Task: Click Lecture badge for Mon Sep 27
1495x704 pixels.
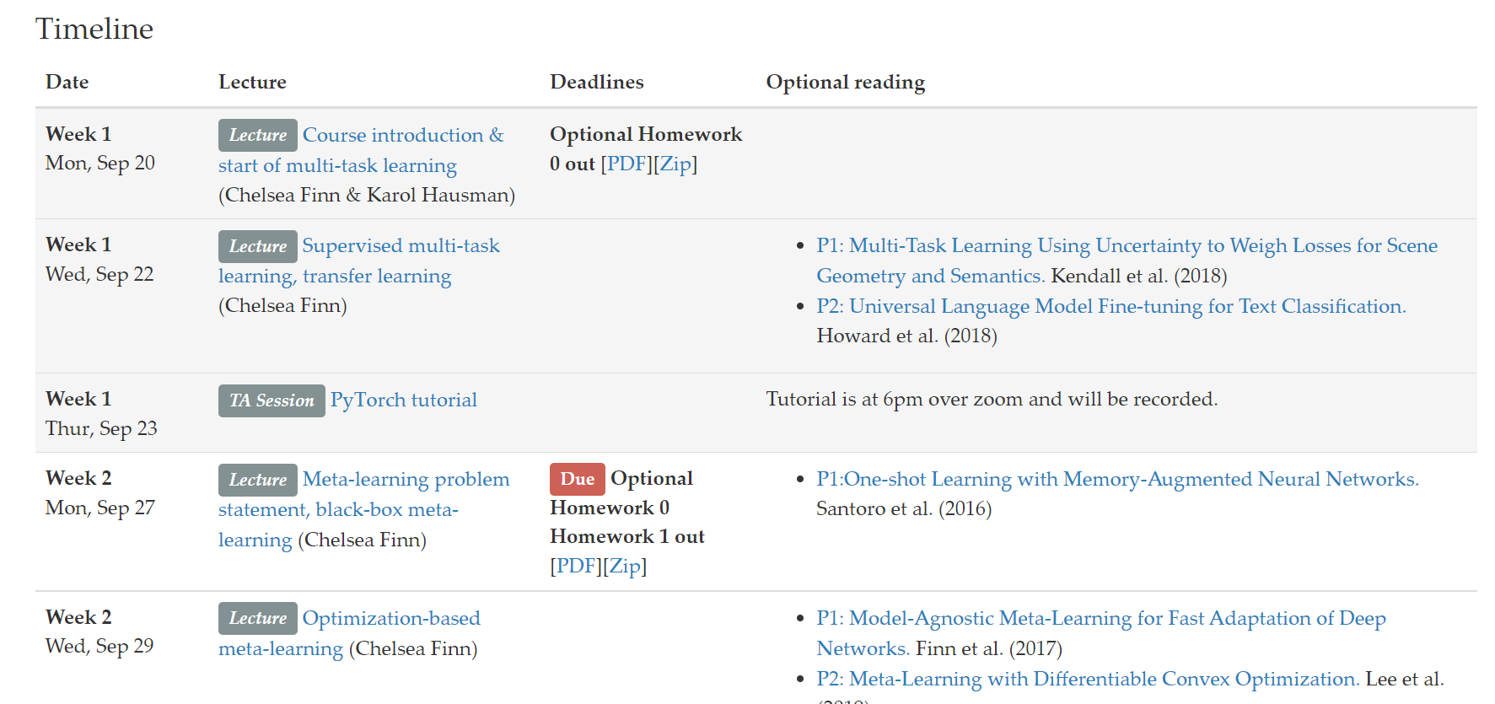Action: pos(258,481)
